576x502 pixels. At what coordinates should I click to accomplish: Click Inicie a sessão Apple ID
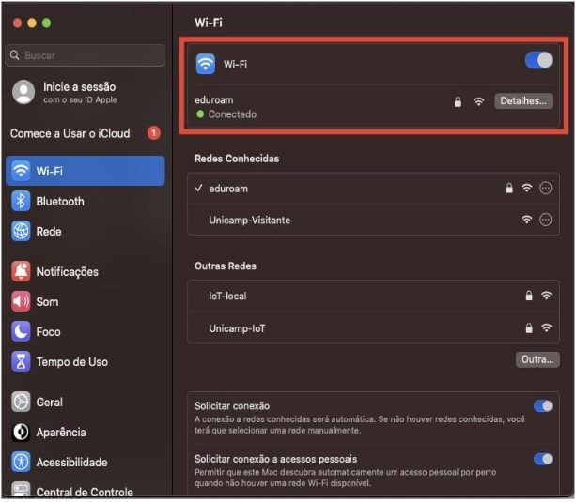(80, 92)
